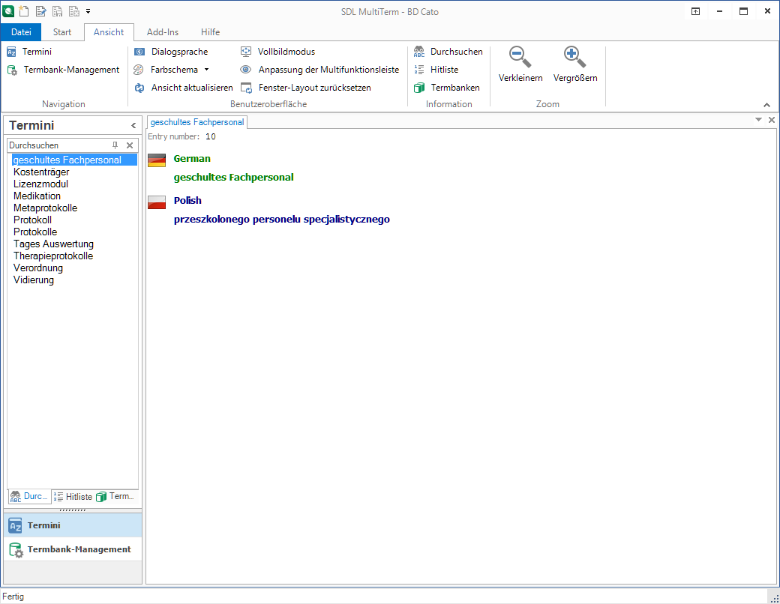Click the Polish flag icon
This screenshot has height=604, width=780.
point(157,202)
